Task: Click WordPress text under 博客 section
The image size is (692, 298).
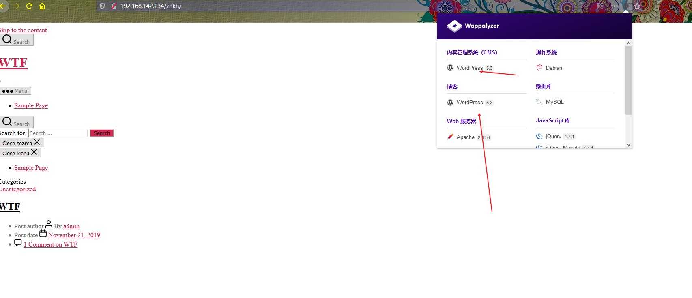Action: click(470, 102)
